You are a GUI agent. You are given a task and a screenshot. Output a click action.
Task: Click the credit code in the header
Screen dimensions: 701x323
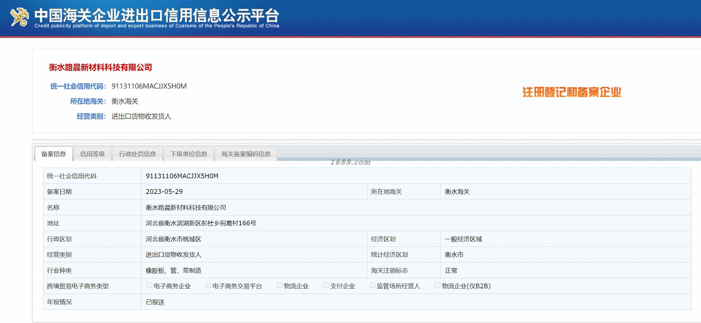(149, 86)
